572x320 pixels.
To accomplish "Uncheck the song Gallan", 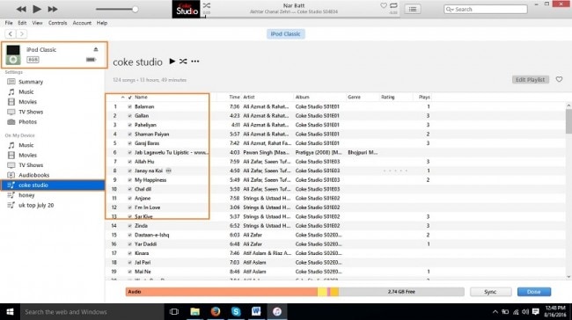I will tap(129, 115).
